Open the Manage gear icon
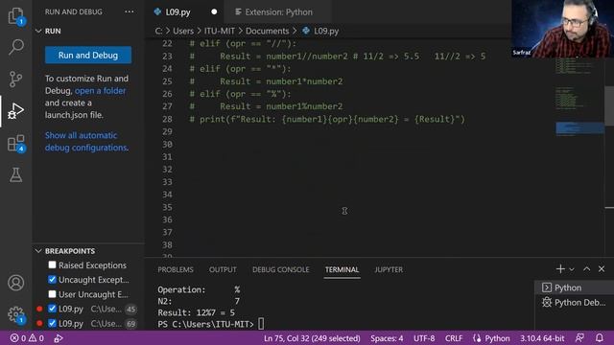The width and height of the screenshot is (614, 345). 15,314
